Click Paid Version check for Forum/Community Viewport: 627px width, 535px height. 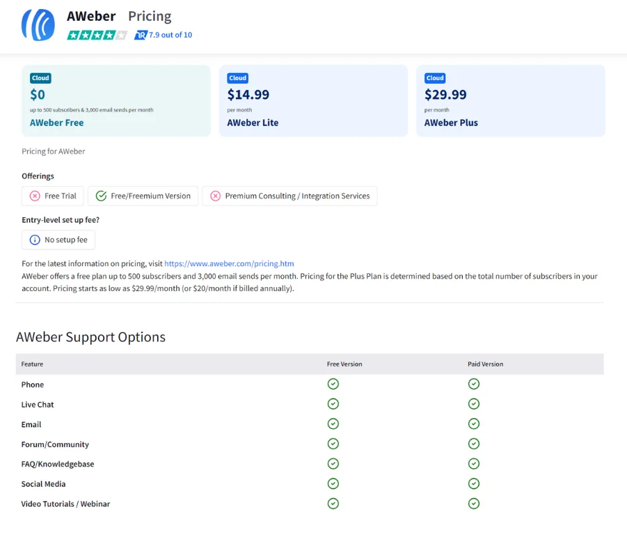474,444
